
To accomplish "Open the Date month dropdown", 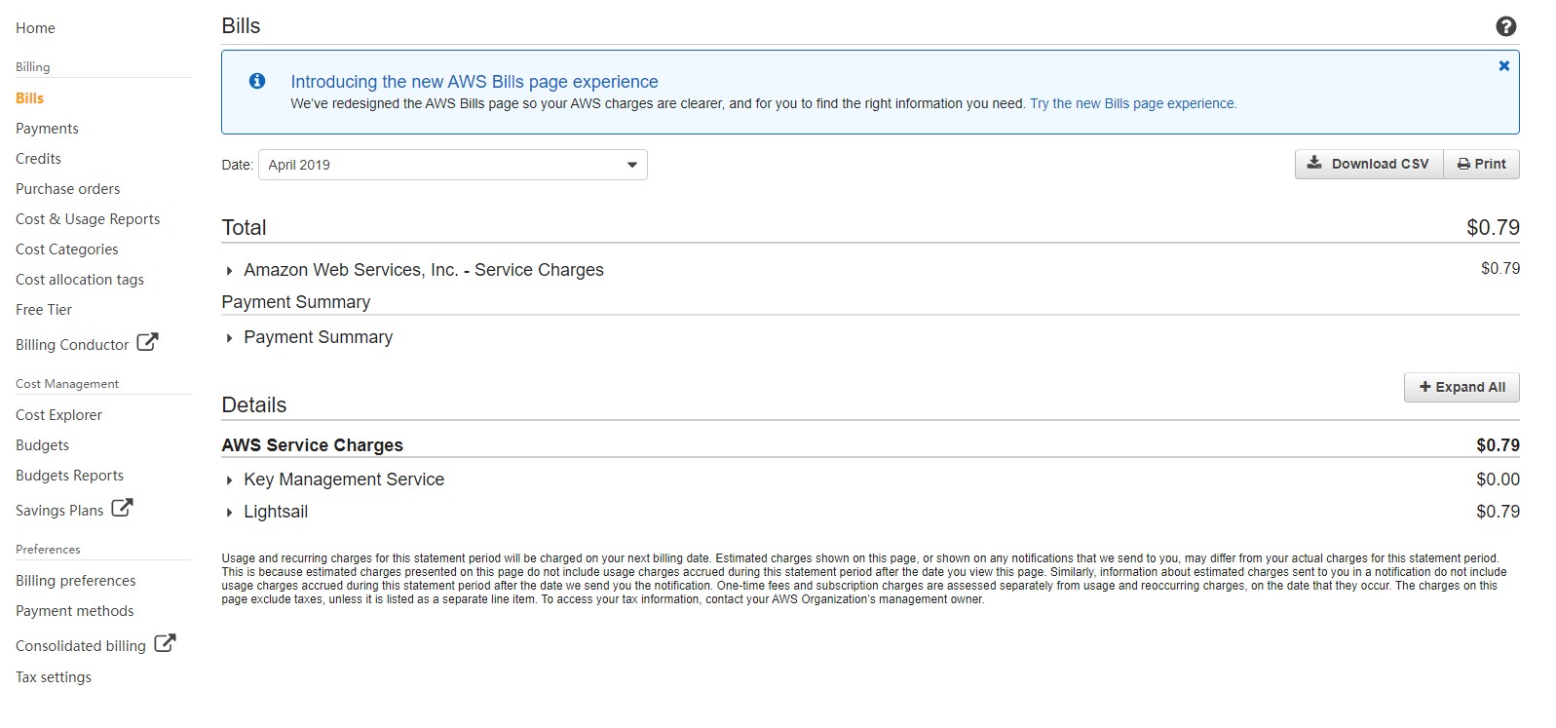I will point(453,165).
